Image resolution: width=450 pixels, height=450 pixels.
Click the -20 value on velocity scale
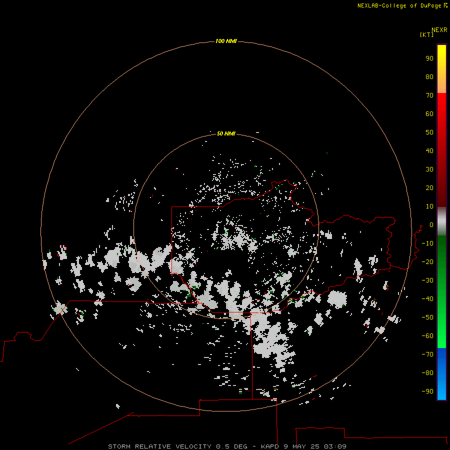(x=427, y=261)
